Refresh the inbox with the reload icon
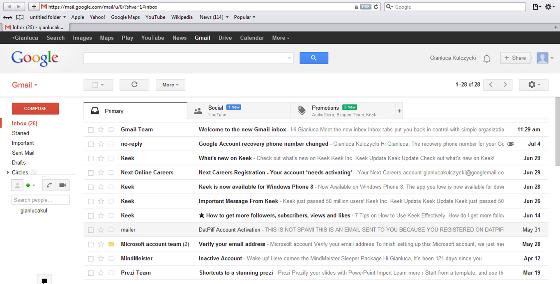The image size is (560, 284). tap(134, 85)
